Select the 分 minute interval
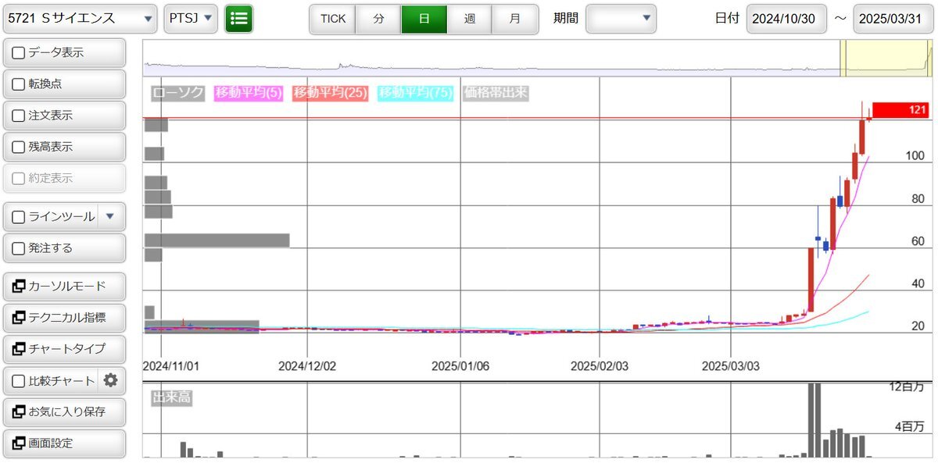Screen dimensions: 938x463 (378, 19)
